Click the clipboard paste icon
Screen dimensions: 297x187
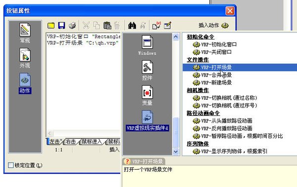107,26
